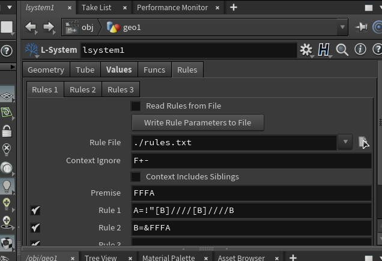
Task: Add a new pane tab at top
Action: [x=234, y=8]
